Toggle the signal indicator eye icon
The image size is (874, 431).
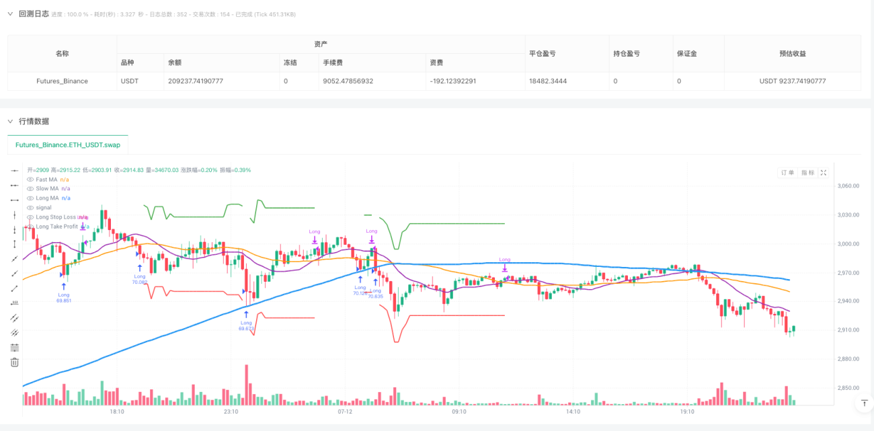[x=30, y=208]
